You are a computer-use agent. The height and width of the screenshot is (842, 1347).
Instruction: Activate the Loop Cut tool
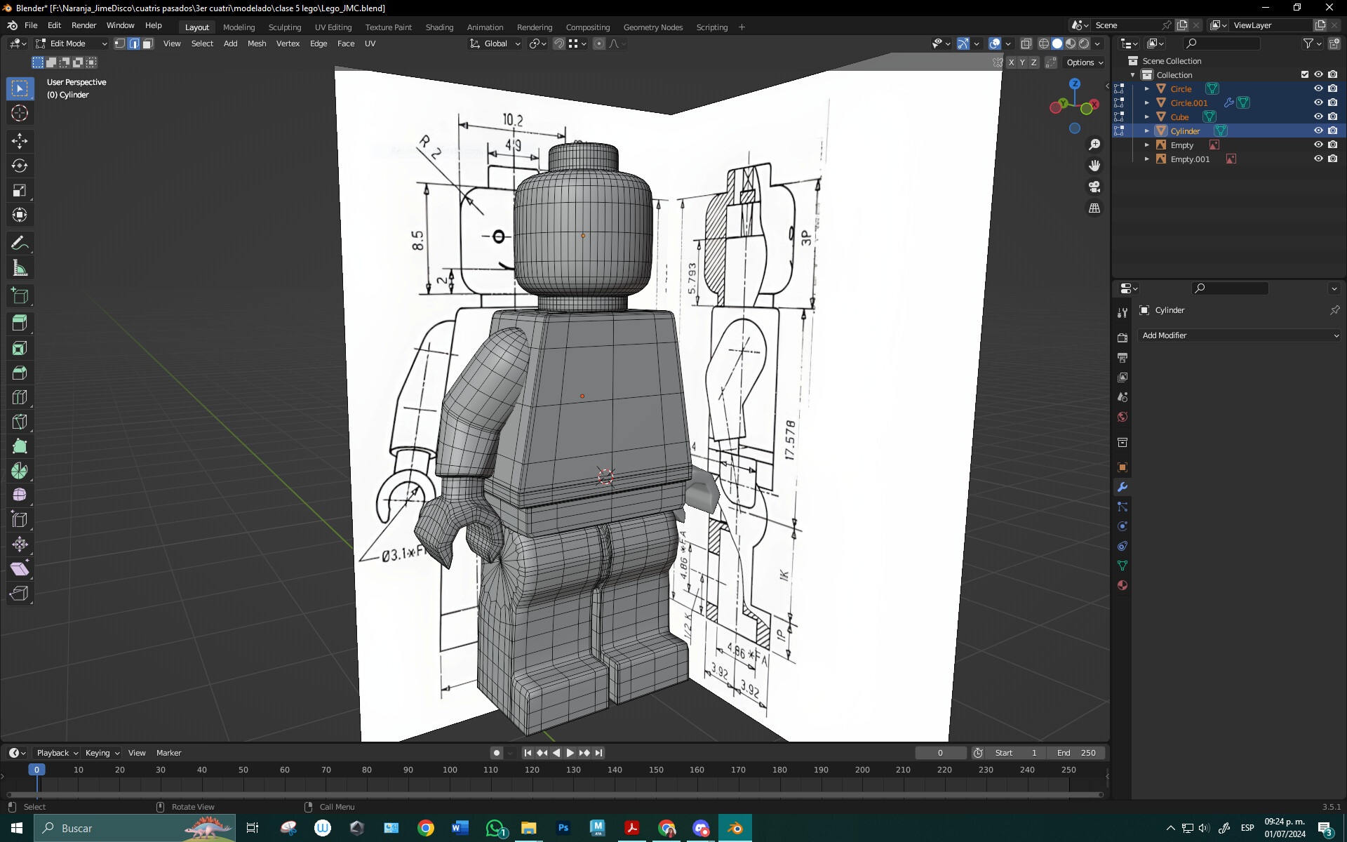[20, 397]
